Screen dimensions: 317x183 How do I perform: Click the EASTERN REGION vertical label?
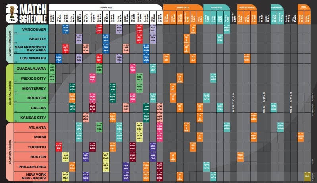tap(10, 152)
